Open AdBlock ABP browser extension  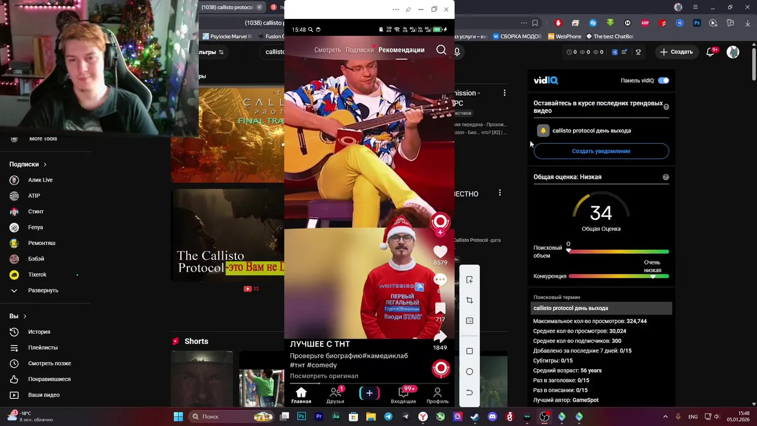tap(645, 23)
